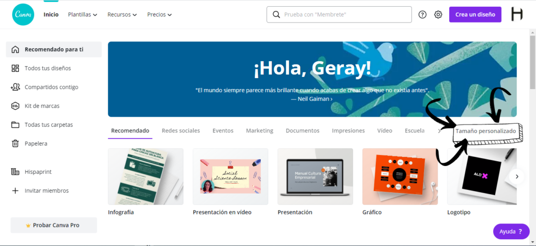Screen dimensions: 536x246
Task: Open Todas tus carpetas in the sidebar
Action: click(x=54, y=125)
